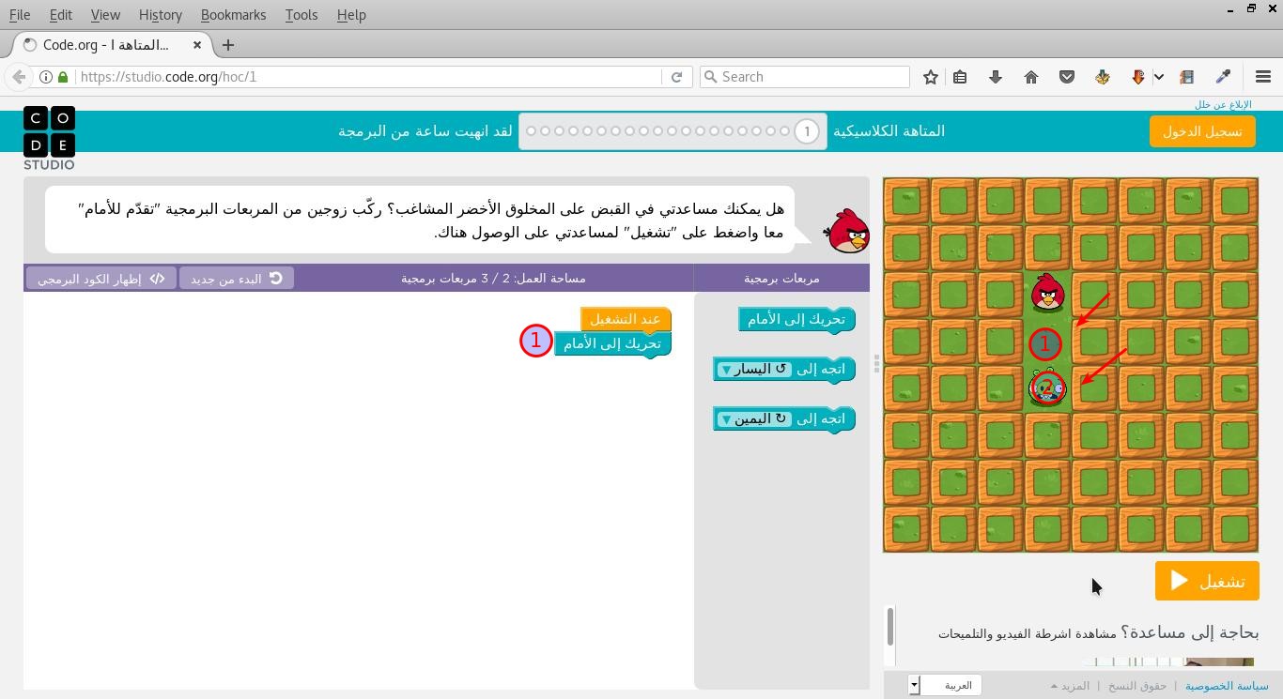Click the orange extension icon left of shield

tap(1103, 77)
